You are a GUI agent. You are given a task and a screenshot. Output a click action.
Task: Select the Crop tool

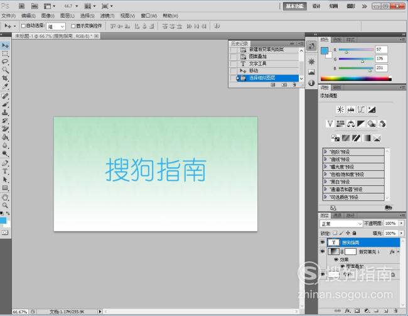coord(5,78)
